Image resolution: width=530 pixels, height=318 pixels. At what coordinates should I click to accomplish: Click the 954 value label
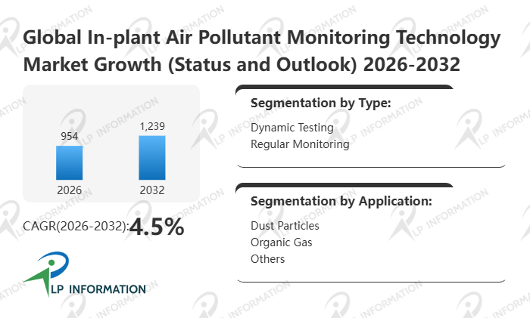(69, 137)
